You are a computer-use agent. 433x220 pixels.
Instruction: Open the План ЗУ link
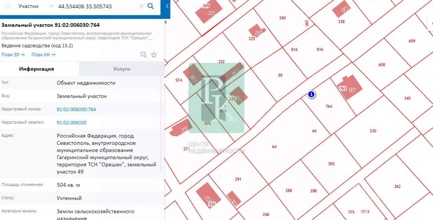tap(13, 54)
